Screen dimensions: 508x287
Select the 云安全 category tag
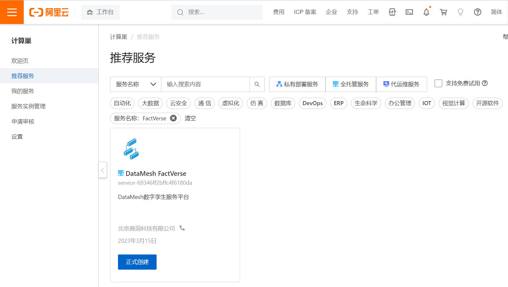[179, 103]
